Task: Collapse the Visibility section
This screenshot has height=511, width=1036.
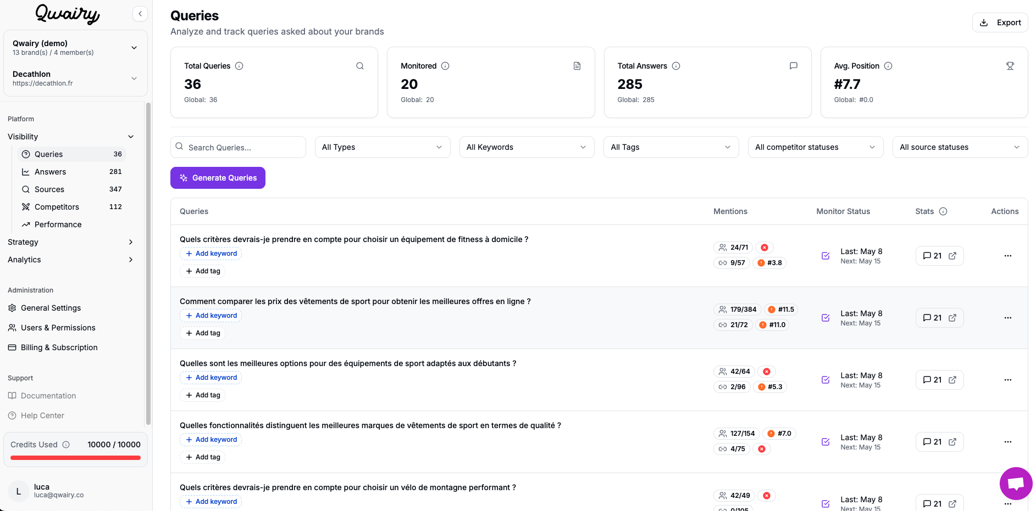Action: (71, 137)
